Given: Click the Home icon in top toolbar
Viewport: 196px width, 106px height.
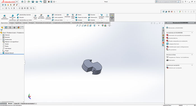Looking at the screenshot, I should point(22,2).
